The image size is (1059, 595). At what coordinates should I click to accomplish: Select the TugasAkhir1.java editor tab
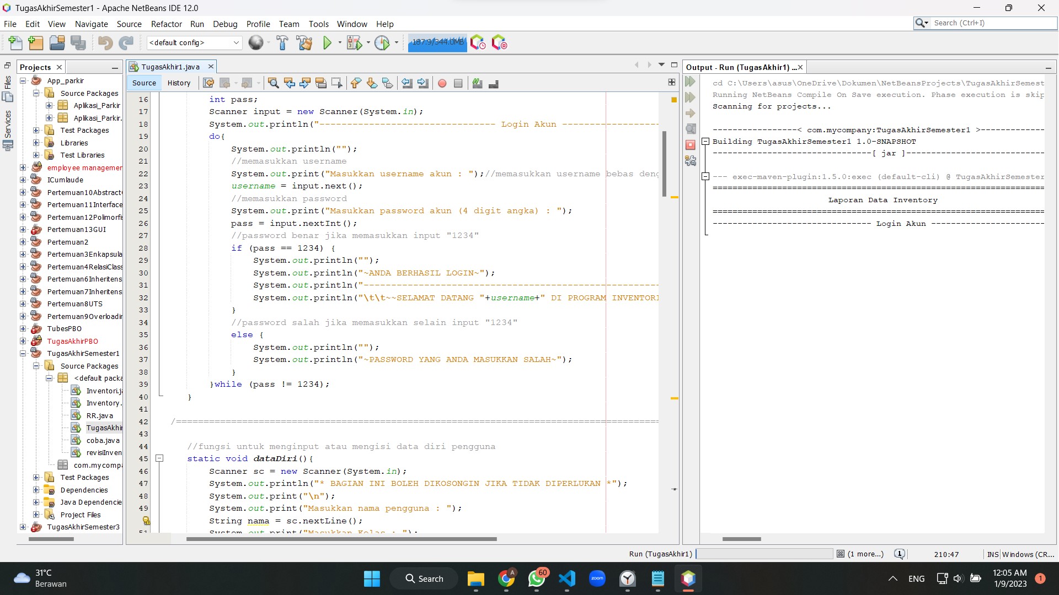pos(170,67)
